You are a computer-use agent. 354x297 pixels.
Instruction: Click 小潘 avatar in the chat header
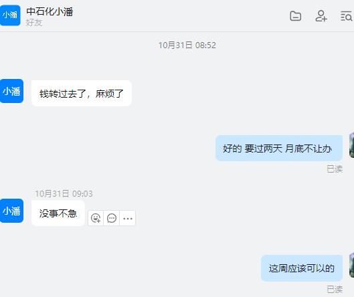click(x=10, y=15)
